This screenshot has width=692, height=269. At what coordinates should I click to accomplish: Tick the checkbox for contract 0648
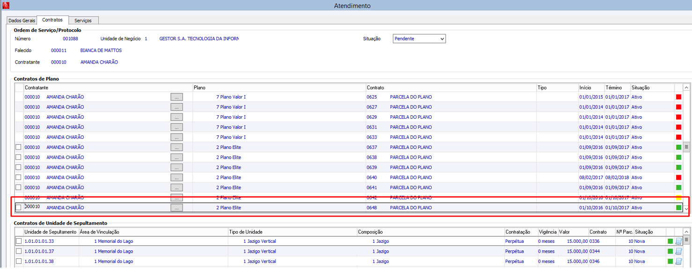pos(19,207)
